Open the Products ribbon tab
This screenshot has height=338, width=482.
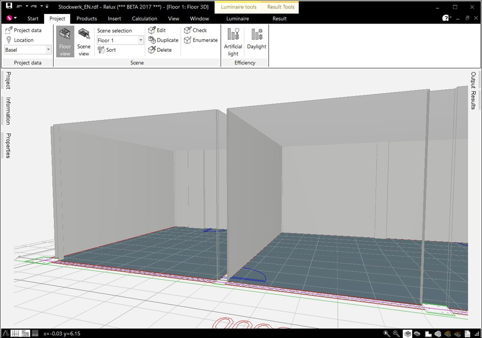(x=87, y=19)
